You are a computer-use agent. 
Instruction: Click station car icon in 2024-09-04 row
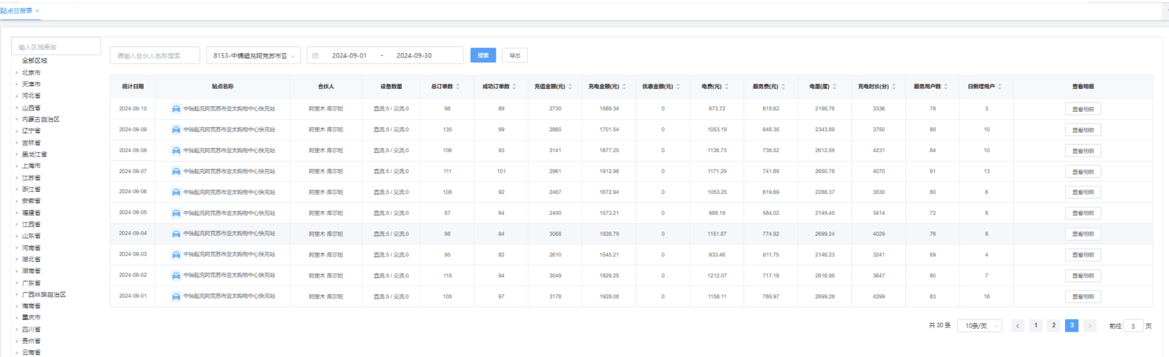click(176, 234)
